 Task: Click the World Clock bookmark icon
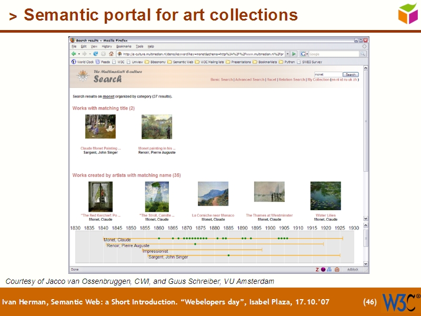click(x=74, y=61)
